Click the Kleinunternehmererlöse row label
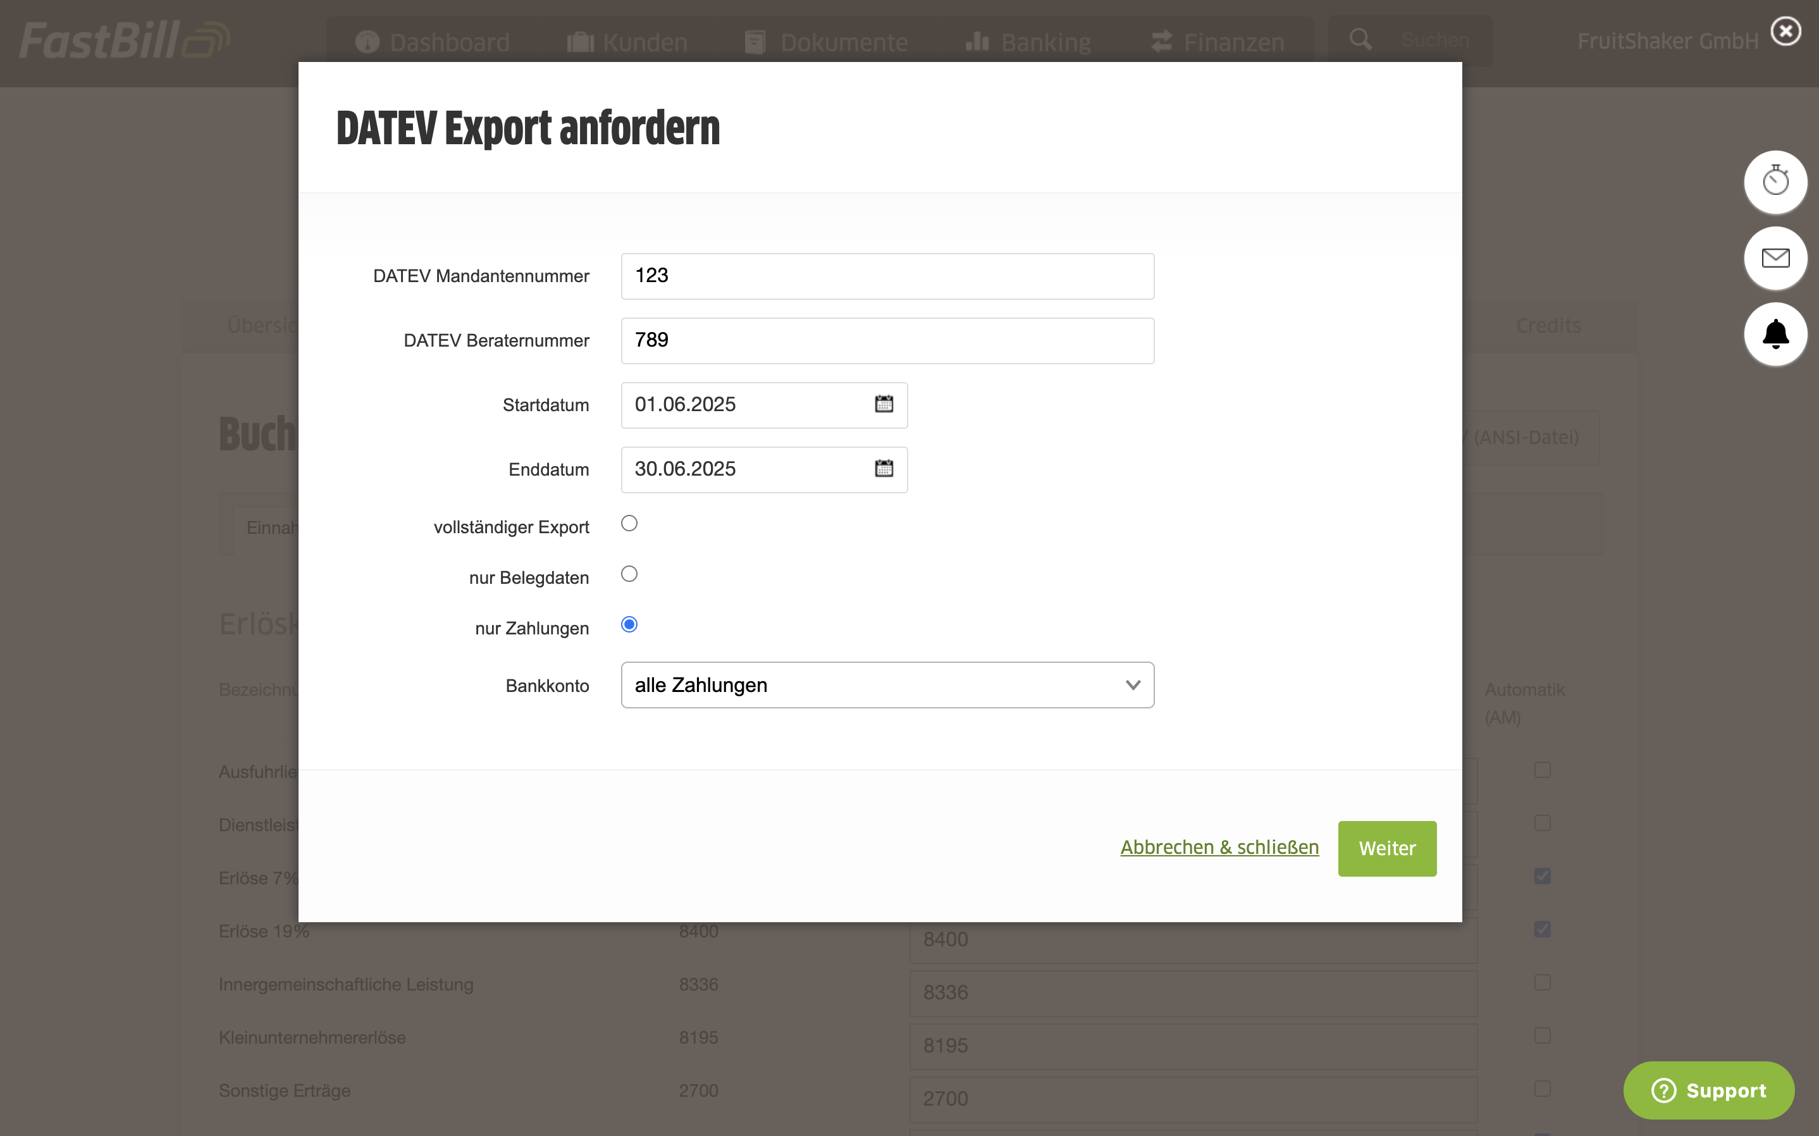This screenshot has width=1819, height=1136. [312, 1037]
